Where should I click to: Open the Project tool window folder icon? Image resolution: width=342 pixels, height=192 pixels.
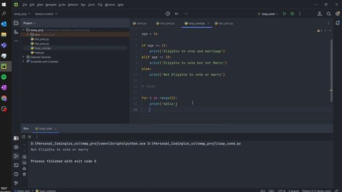[x=16, y=23]
